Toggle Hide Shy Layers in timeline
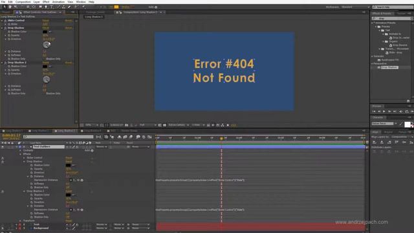Screen dimensions: 414x233 click(x=119, y=137)
